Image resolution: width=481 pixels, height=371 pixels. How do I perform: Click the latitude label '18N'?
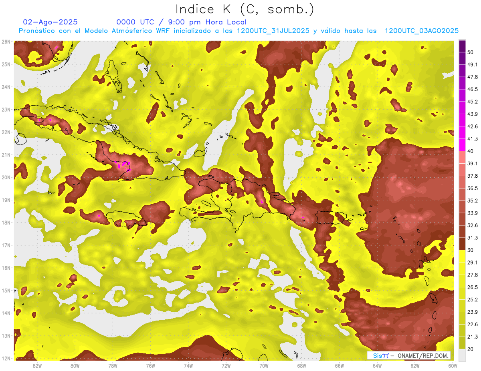click(x=6, y=223)
